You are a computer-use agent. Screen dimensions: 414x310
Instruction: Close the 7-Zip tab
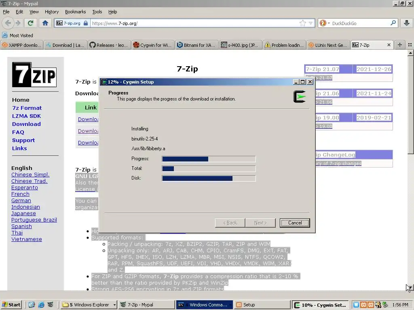389,45
